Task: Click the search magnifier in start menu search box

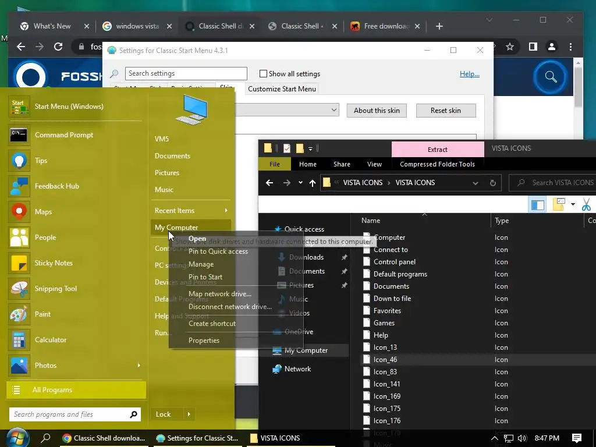Action: click(133, 414)
